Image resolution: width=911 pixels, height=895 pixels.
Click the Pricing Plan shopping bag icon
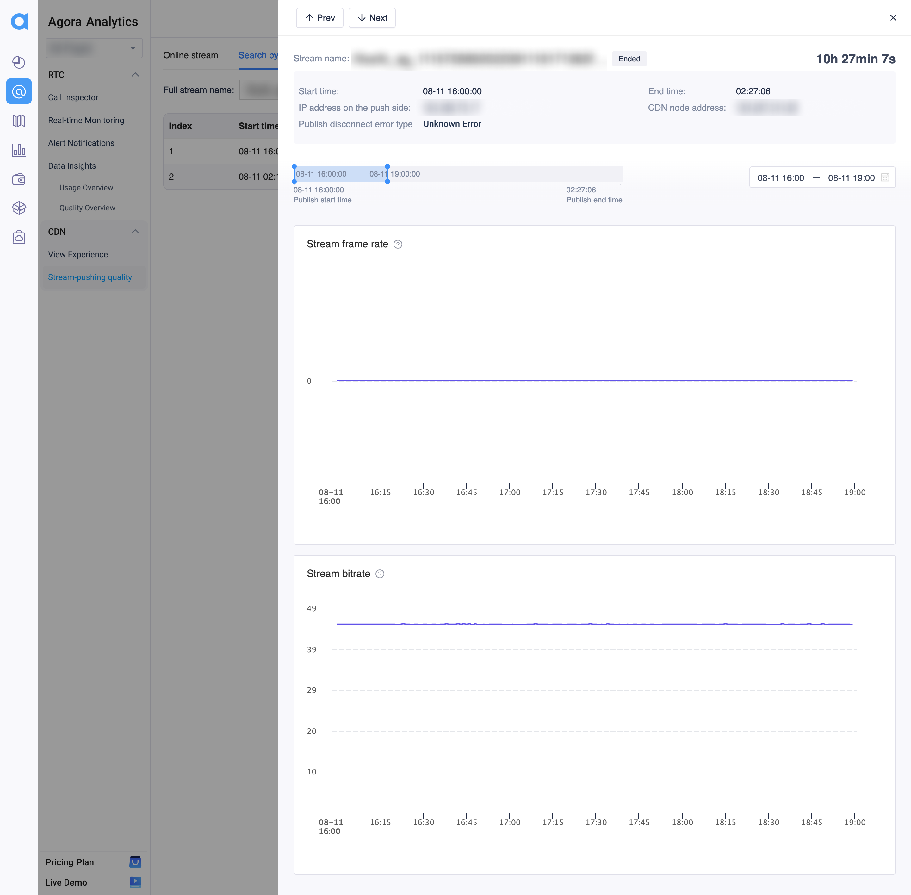[135, 862]
